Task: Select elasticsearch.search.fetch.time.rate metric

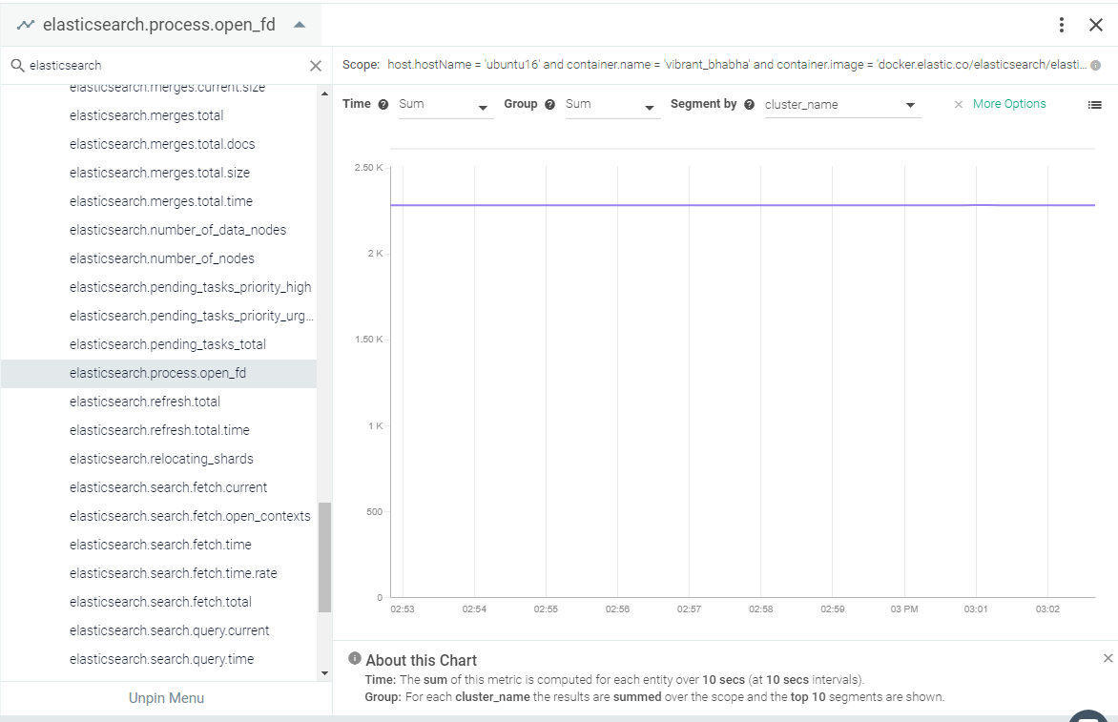Action: (158, 574)
